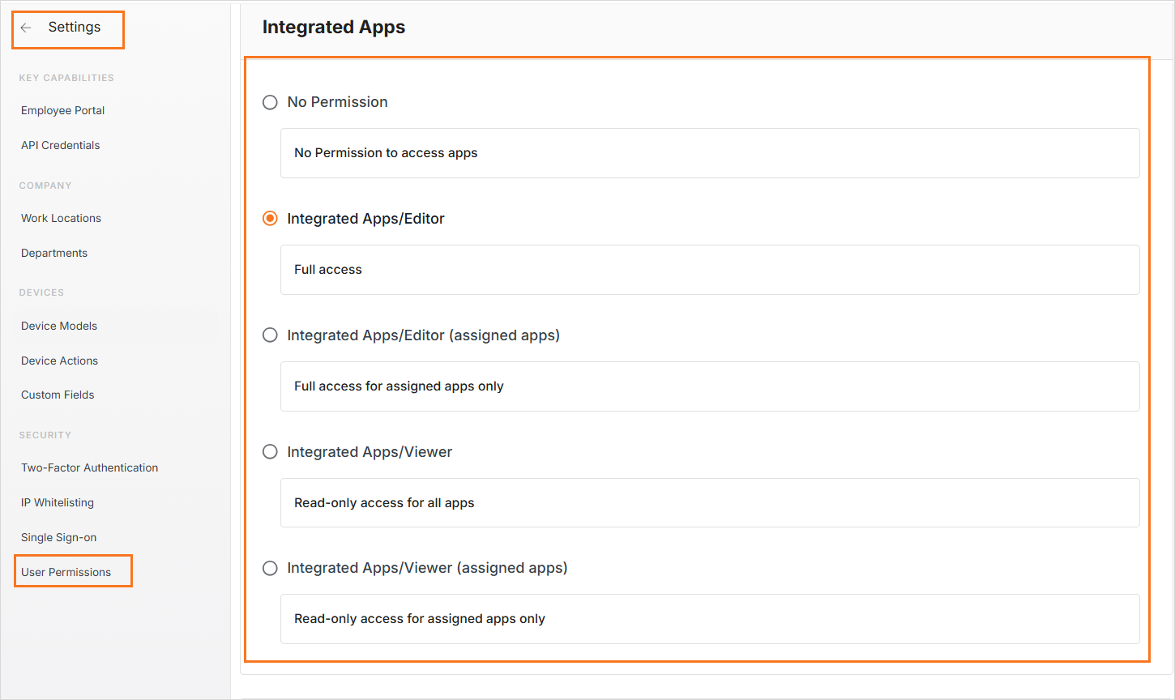Click the Read-only access for all apps box
This screenshot has width=1175, height=700.
pyautogui.click(x=709, y=503)
